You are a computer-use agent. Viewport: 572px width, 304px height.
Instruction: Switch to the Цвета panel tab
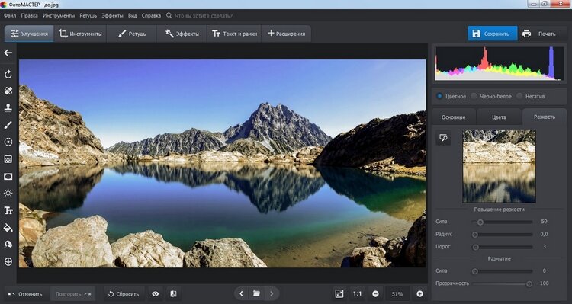(499, 117)
